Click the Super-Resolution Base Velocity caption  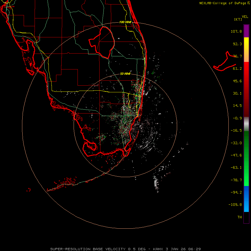125,249
